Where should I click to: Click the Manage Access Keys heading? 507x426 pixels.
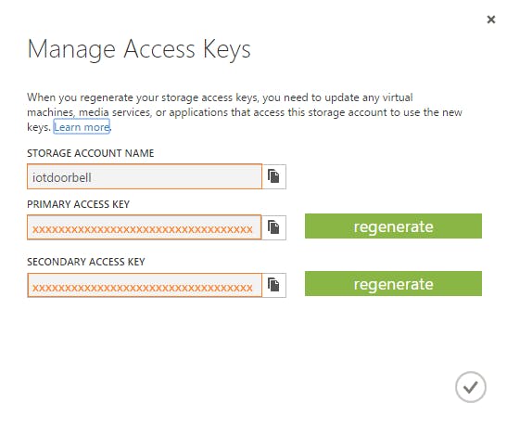click(x=139, y=49)
